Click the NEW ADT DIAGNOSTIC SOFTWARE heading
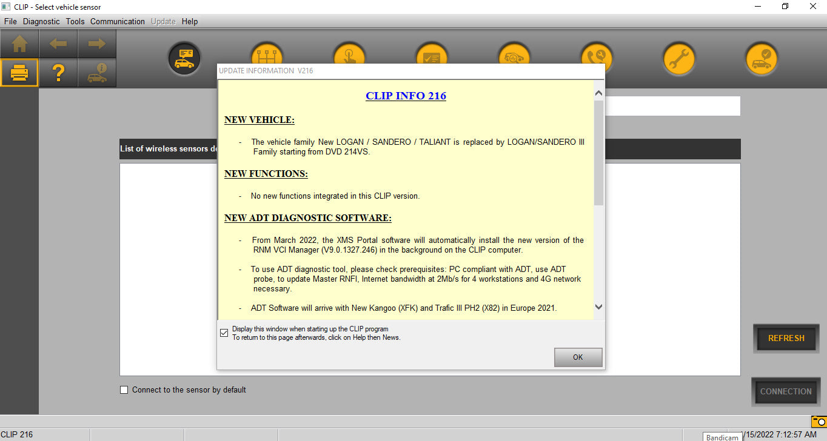The image size is (827, 441). pos(308,218)
